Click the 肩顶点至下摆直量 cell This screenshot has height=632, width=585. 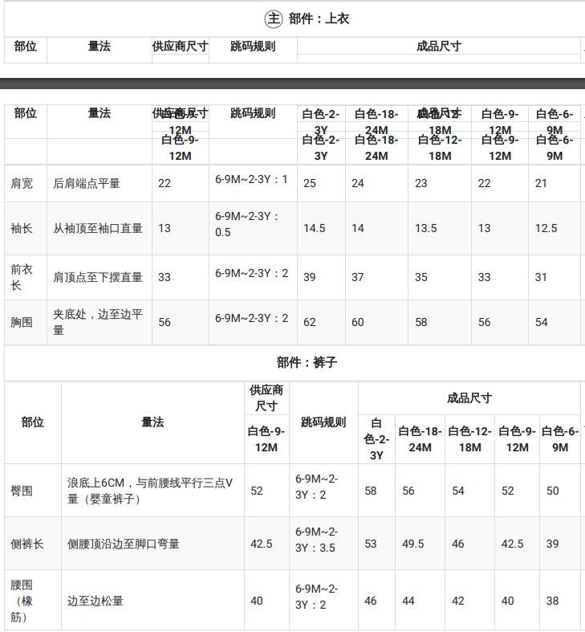[x=98, y=277]
